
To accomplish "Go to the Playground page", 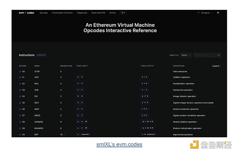I will tap(82, 13).
